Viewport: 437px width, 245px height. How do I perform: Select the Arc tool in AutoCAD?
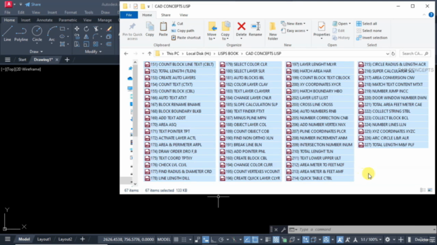click(52, 34)
